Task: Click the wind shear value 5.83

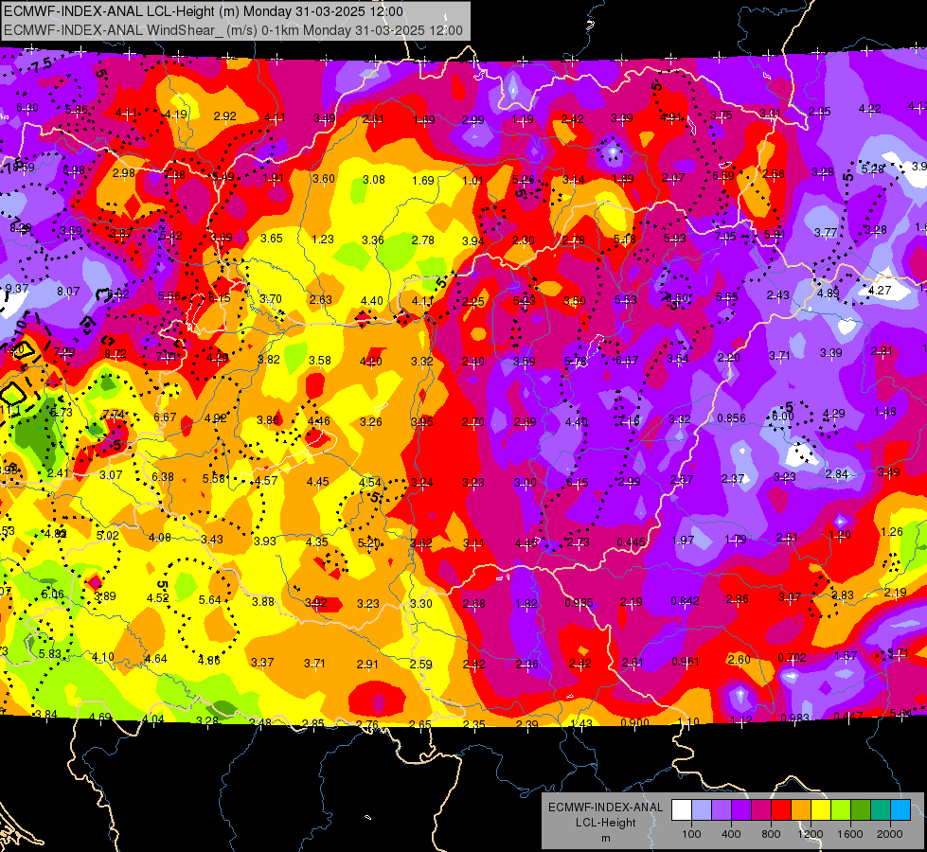Action: pos(49,654)
